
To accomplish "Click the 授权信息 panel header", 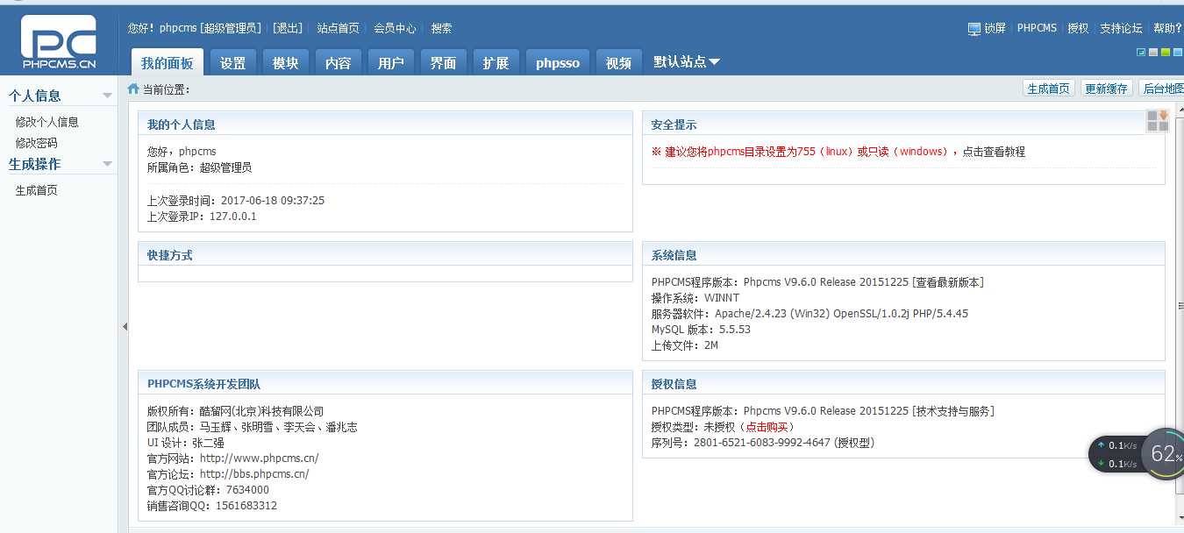I will click(903, 384).
